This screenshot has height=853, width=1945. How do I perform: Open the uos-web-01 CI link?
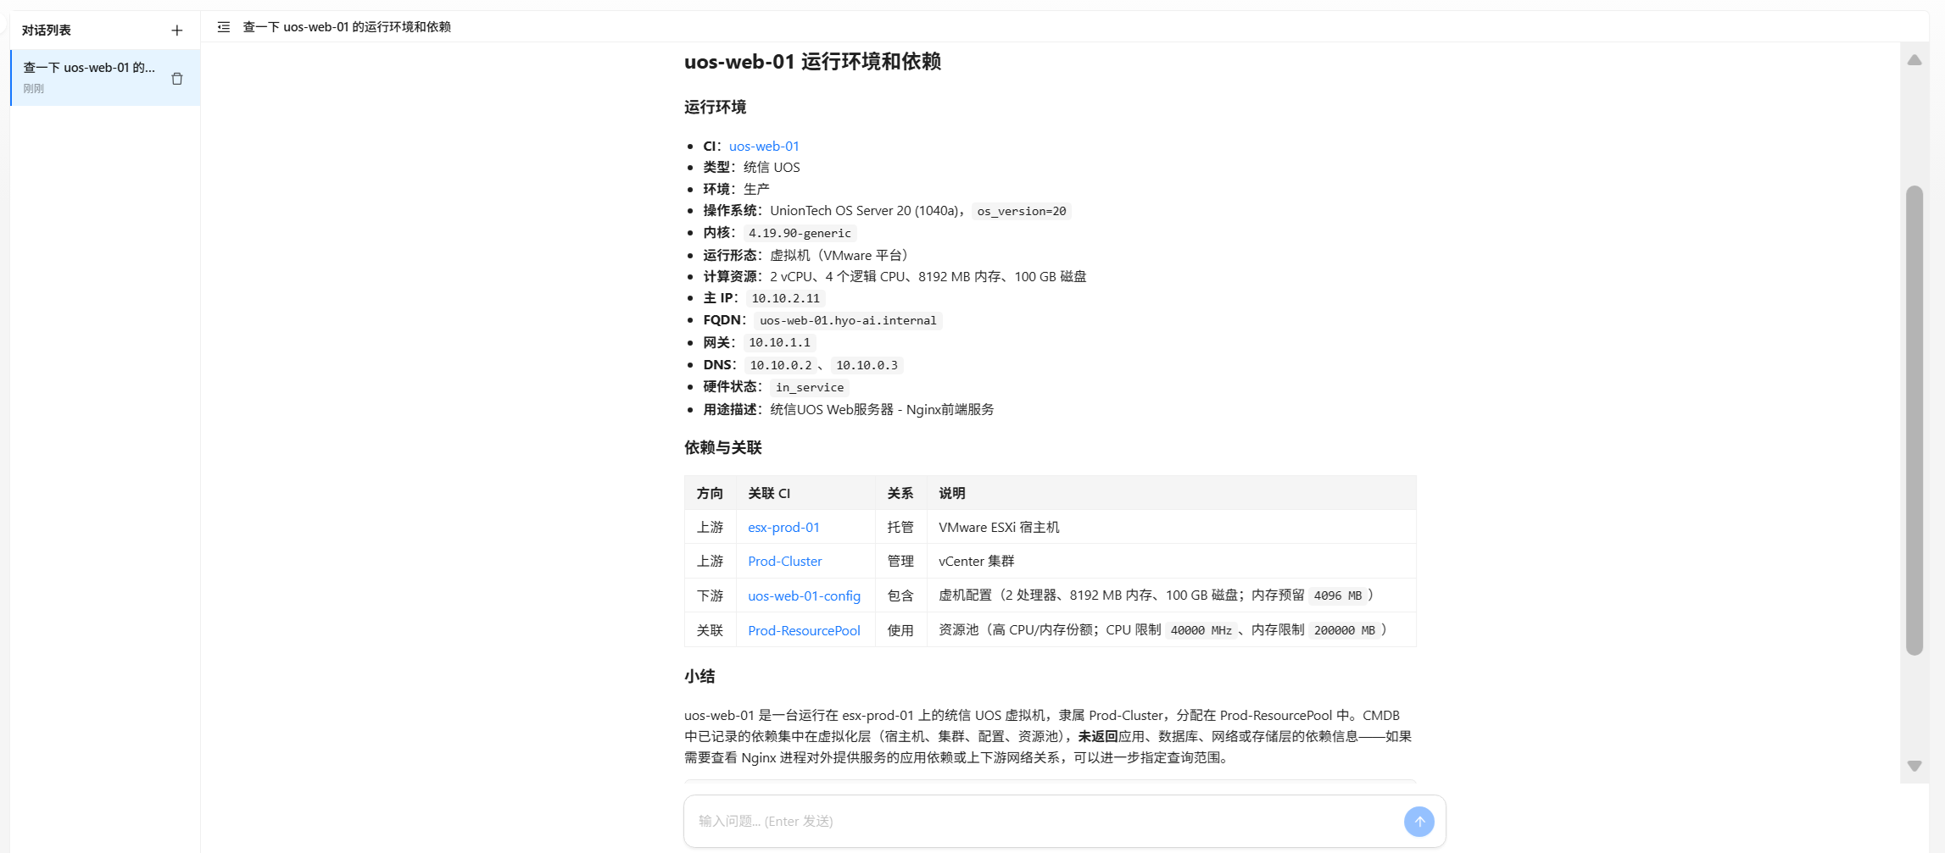coord(764,146)
